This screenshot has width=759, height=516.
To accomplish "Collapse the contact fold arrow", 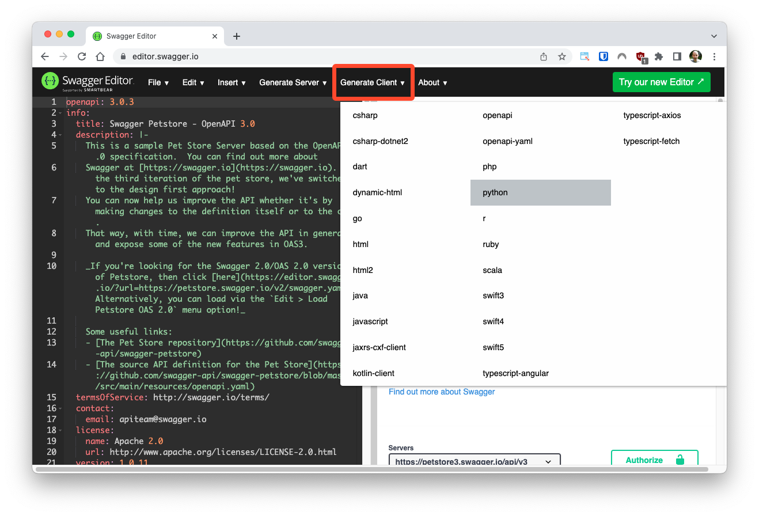I will [60, 408].
